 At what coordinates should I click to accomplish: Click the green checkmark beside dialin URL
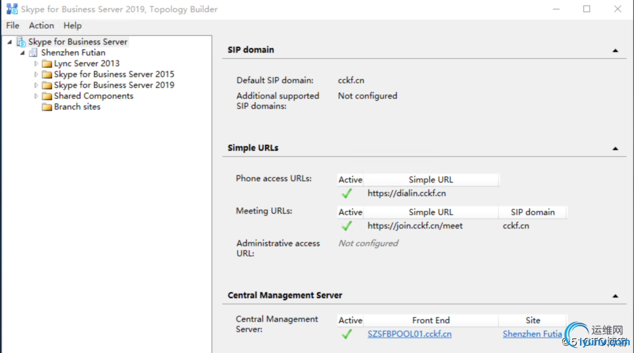pos(347,193)
